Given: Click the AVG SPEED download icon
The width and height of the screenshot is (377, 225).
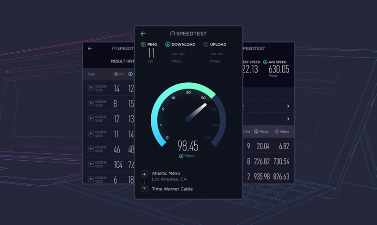Looking at the screenshot, I should click(x=265, y=62).
